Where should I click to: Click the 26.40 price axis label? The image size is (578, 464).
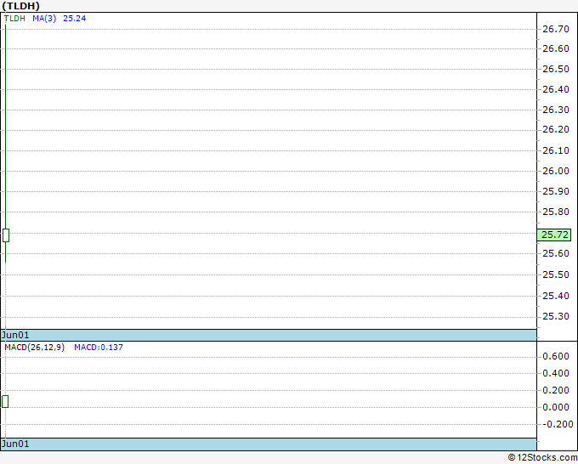pos(556,89)
